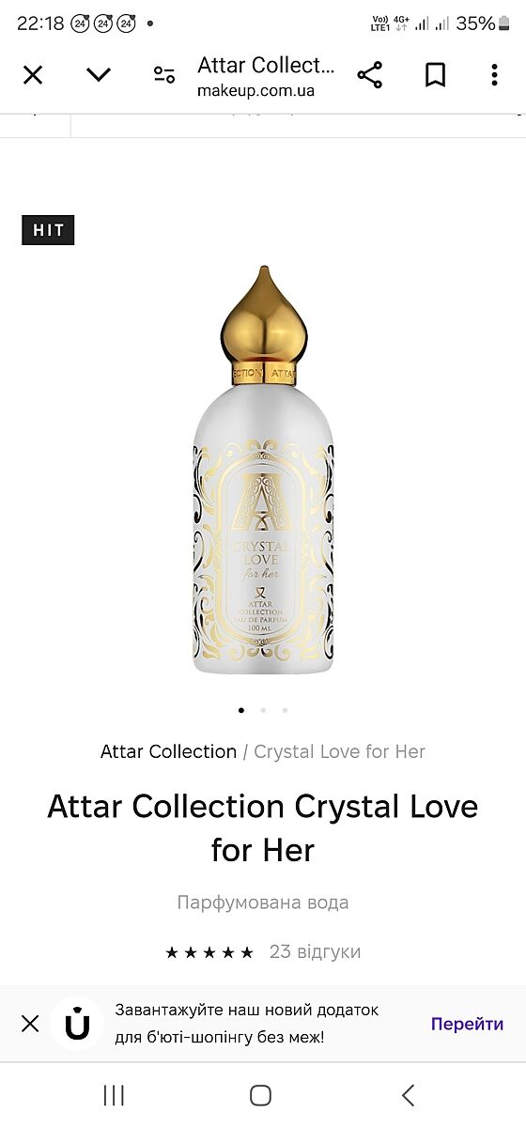Viewport: 526px width, 1127px height.
Task: Bookmark this page
Action: click(435, 75)
